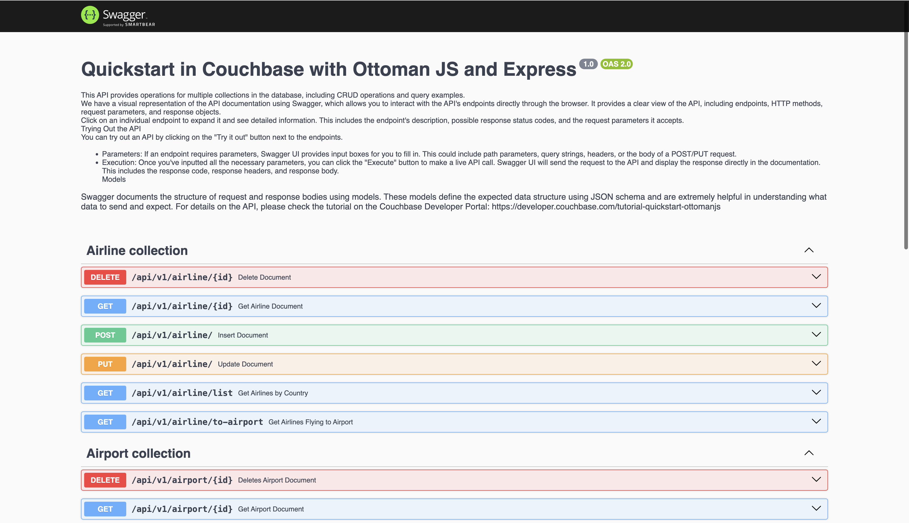Screen dimensions: 909x523
Task: Expand POST Insert Document chevron
Action: 816,335
